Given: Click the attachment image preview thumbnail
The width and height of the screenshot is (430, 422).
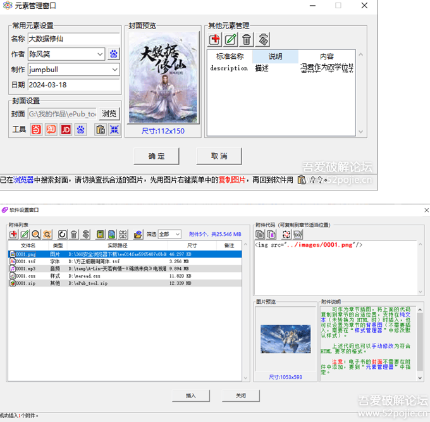Looking at the screenshot, I should 285,339.
